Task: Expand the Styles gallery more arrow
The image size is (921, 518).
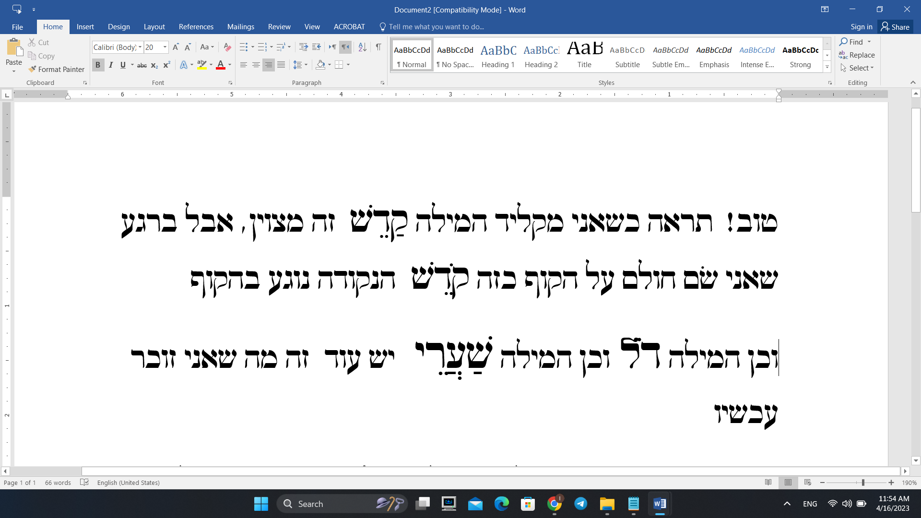Action: [x=827, y=68]
